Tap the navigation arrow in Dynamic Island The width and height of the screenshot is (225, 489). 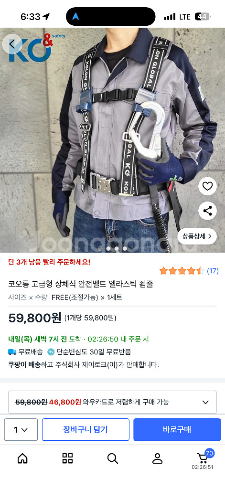tap(75, 17)
